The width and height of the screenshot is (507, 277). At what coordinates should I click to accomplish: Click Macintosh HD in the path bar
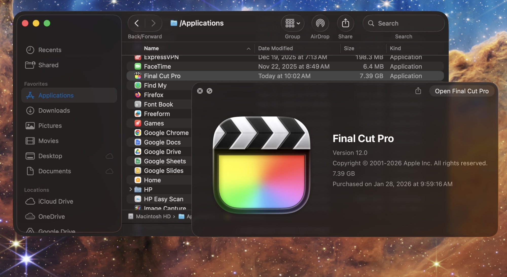pyautogui.click(x=153, y=216)
